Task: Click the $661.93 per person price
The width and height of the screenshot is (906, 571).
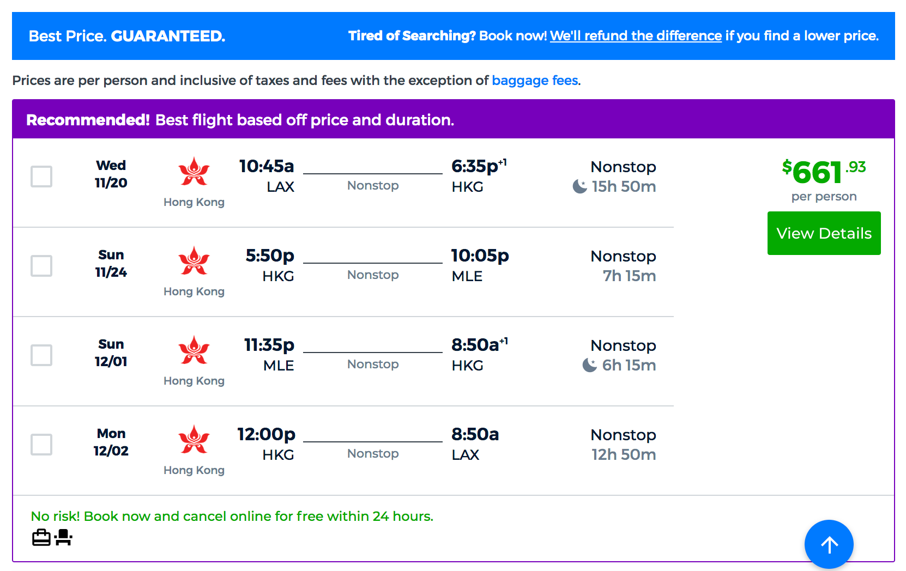Action: 824,173
